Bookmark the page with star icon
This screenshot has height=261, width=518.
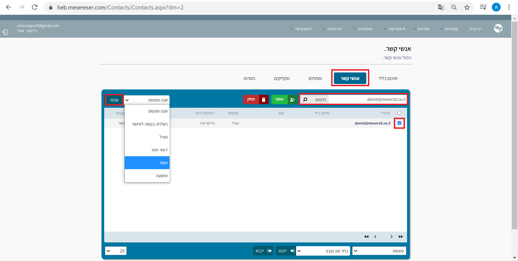(467, 7)
